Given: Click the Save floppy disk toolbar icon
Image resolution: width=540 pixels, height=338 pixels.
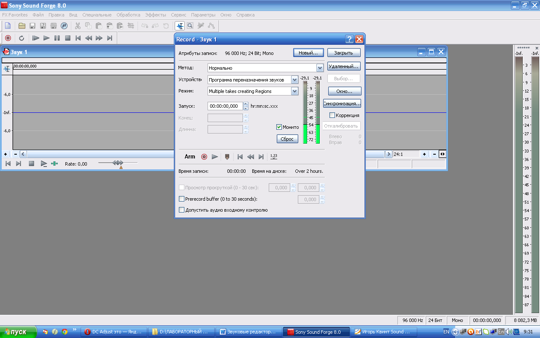Looking at the screenshot, I should click(32, 26).
